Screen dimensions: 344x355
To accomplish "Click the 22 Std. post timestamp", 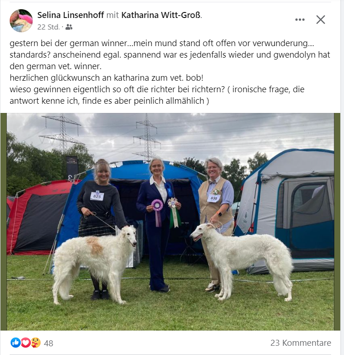I will tap(48, 27).
